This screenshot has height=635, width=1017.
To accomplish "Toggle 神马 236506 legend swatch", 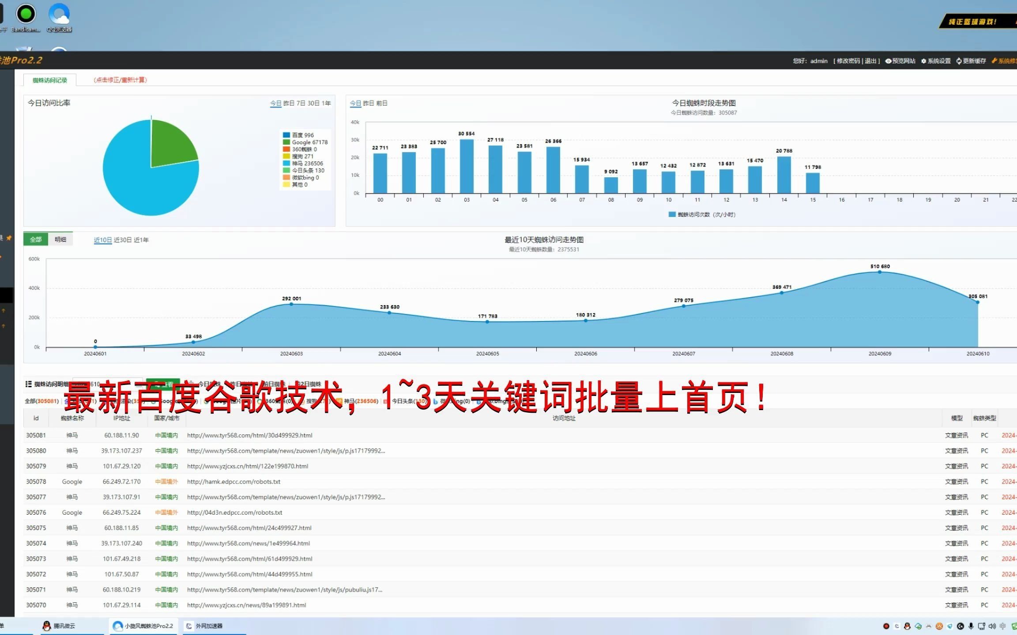I will click(x=286, y=163).
